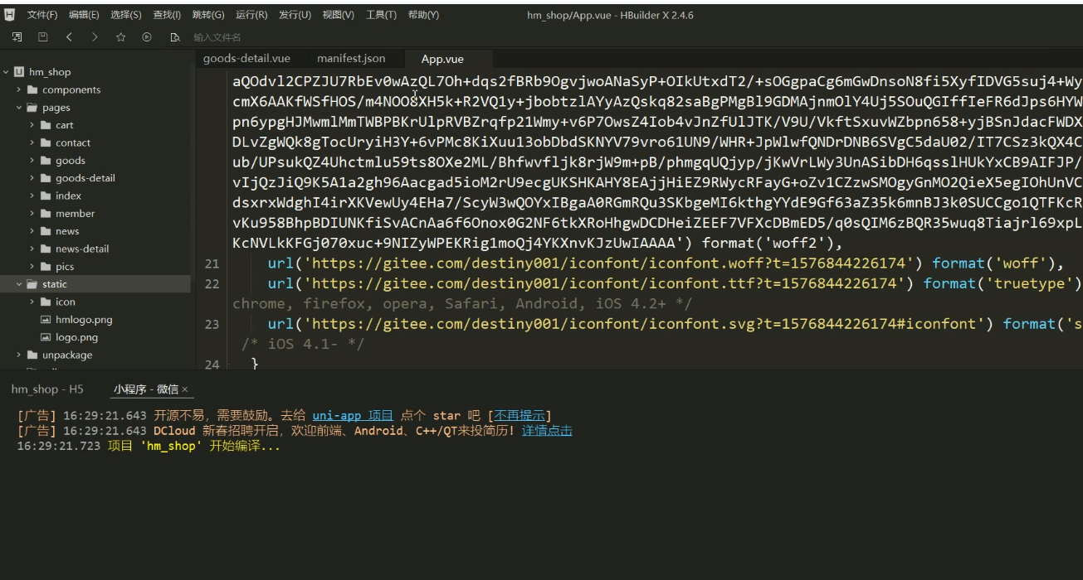The image size is (1083, 580).
Task: Click the run play-circle toolbar icon
Action: click(x=147, y=37)
